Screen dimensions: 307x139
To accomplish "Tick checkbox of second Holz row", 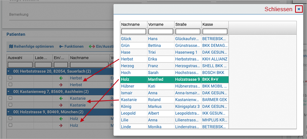I will tap(10, 125).
